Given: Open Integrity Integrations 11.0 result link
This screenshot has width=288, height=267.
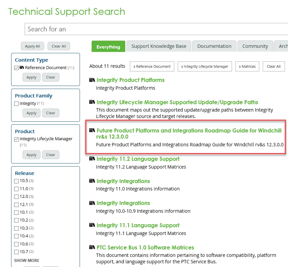Looking at the screenshot, I should (x=123, y=181).
